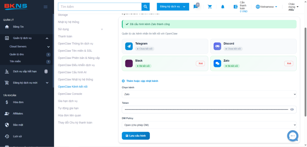Click the Đăng ký dịch vụ mới cart icon
Viewport: 307px width, 147px height.
click(x=7, y=83)
